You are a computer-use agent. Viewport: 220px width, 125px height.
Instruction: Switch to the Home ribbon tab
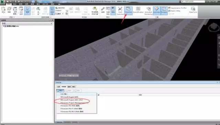click(x=9, y=4)
